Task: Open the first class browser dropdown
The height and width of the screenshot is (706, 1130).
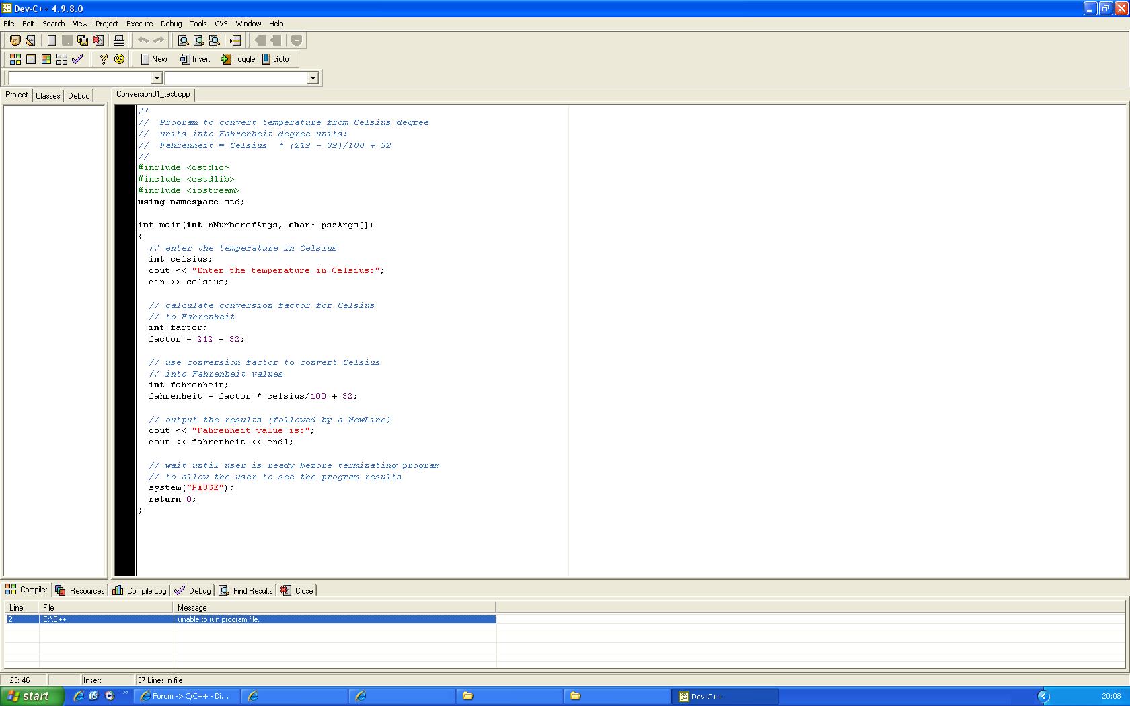Action: click(x=157, y=78)
